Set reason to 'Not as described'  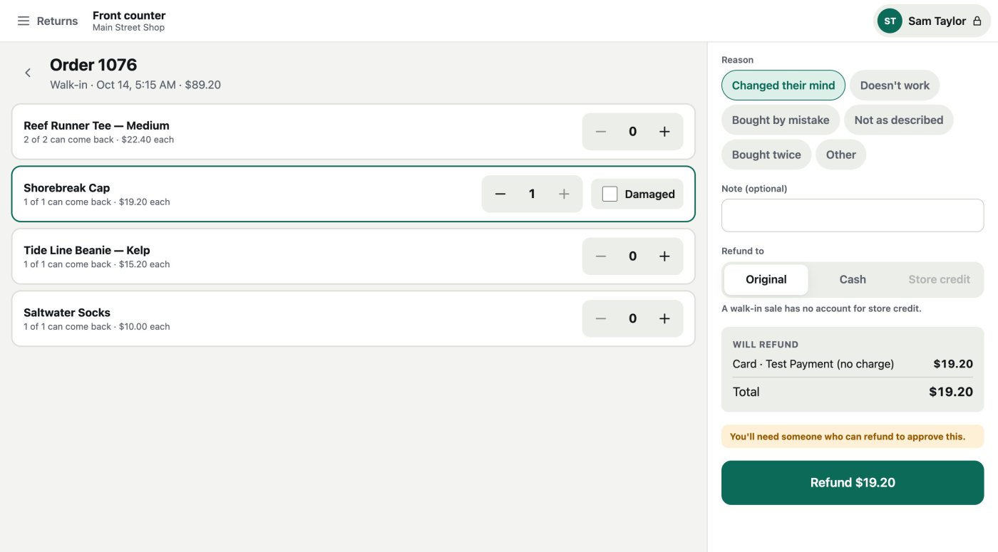point(899,120)
